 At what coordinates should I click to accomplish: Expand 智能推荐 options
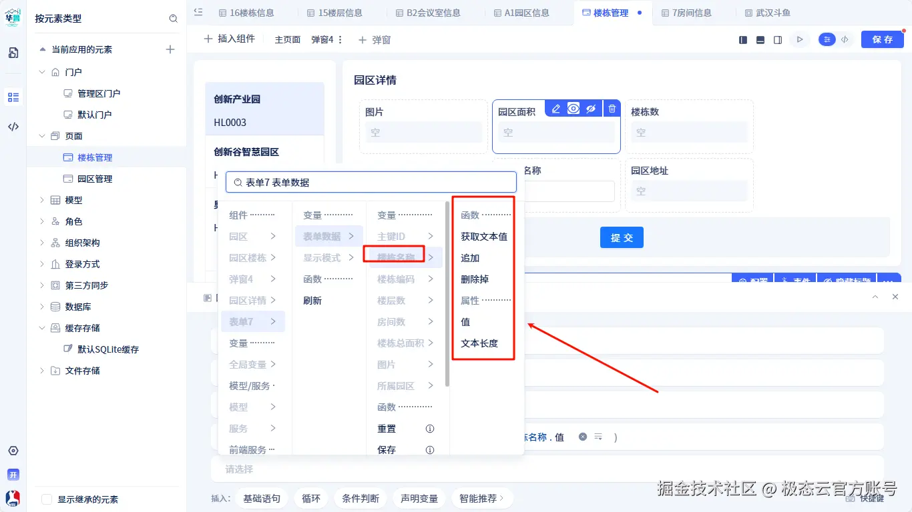click(x=483, y=498)
